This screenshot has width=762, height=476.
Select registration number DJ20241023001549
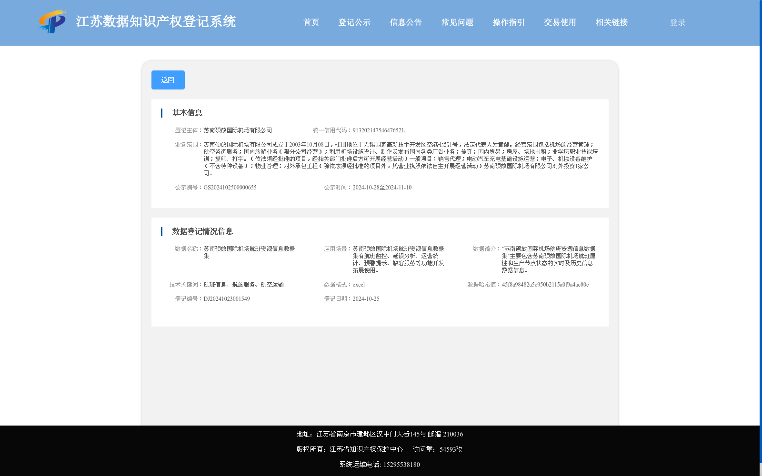227,299
